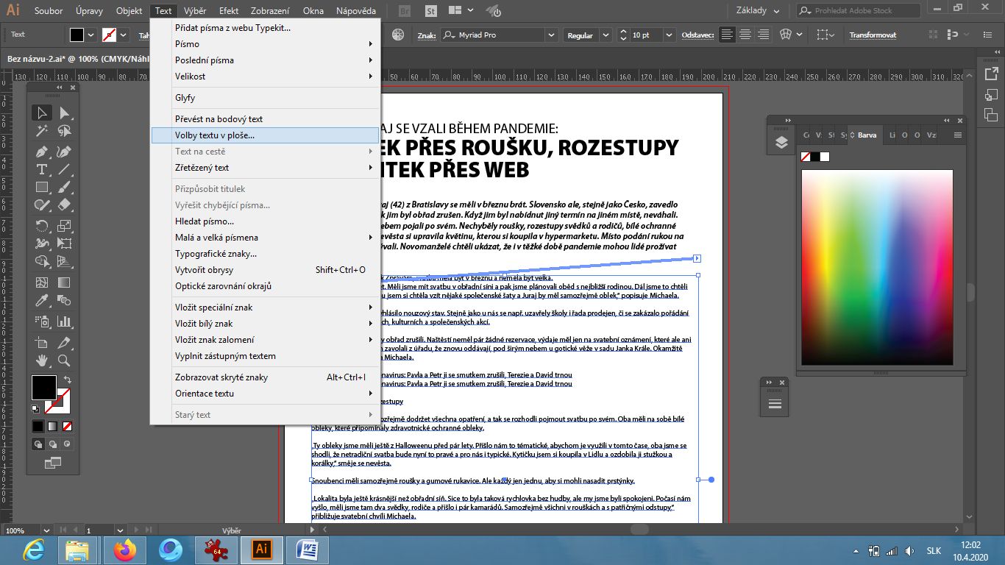Select the Magic Wand tool
Screen dimensions: 1005x565
tap(42, 131)
